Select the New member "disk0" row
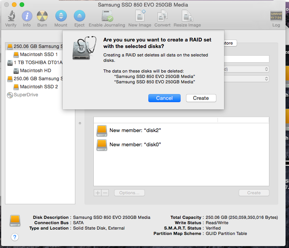The width and height of the screenshot is (289, 248). click(x=181, y=145)
